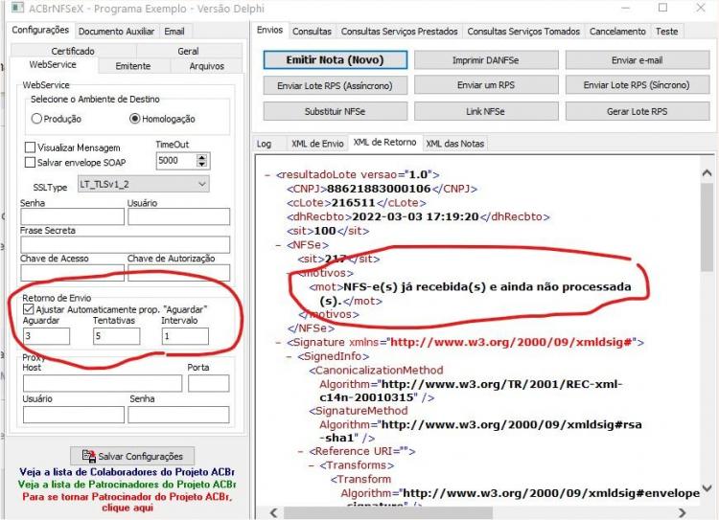Click the Proxy Porta field
Viewport: 719px width, 520px height.
(x=209, y=383)
